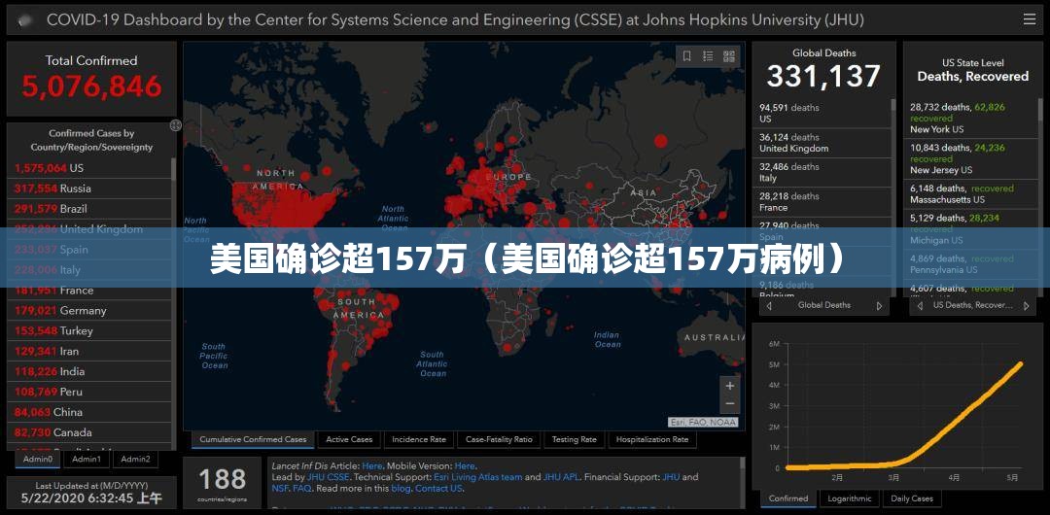Open the Contact US link
Screen dimensions: 1050x515
(x=438, y=488)
